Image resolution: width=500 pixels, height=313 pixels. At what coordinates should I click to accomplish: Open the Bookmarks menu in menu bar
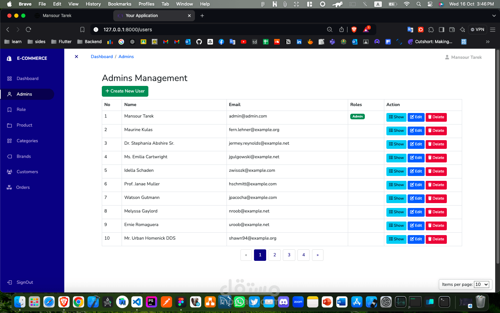pos(120,4)
